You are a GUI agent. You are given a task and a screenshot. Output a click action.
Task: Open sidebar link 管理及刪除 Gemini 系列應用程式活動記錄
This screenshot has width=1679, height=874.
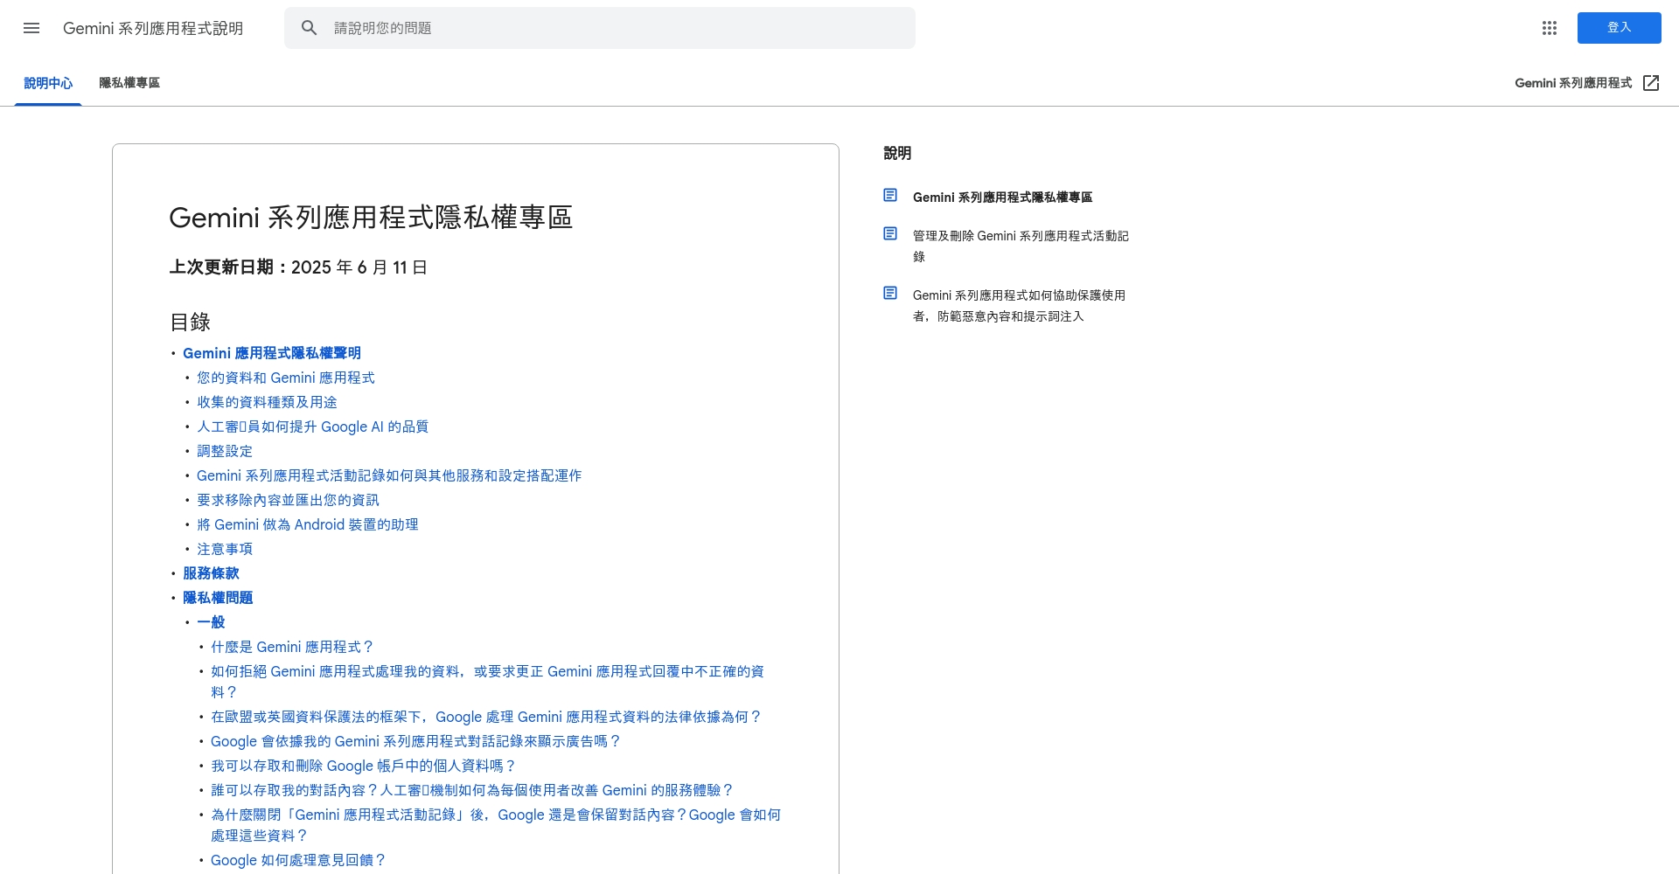click(x=1021, y=246)
